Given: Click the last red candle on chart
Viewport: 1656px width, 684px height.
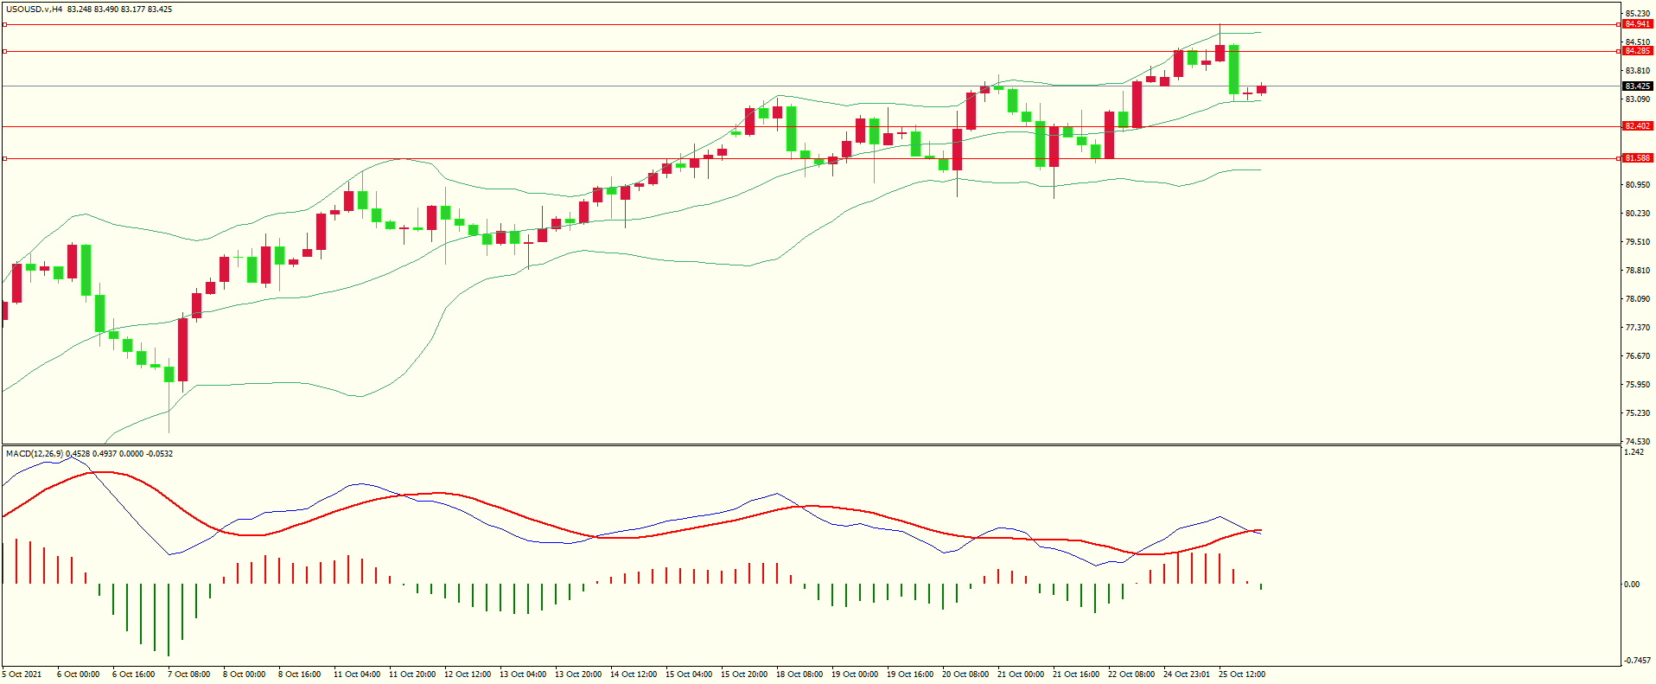Looking at the screenshot, I should pos(1261,89).
